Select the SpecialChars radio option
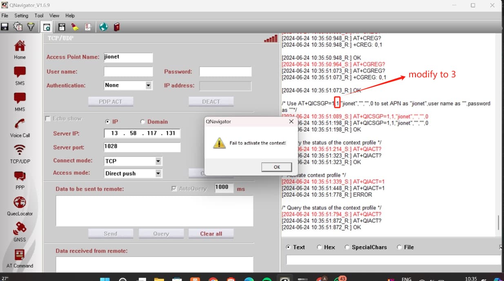 pos(347,247)
